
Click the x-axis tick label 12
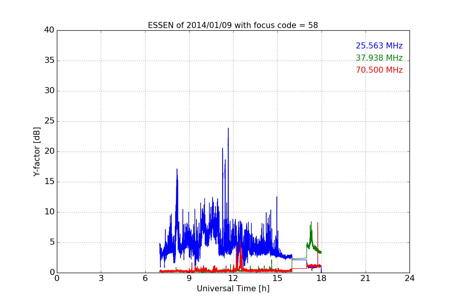point(233,278)
